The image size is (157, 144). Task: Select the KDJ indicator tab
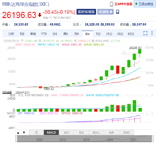pyautogui.click(x=67, y=133)
